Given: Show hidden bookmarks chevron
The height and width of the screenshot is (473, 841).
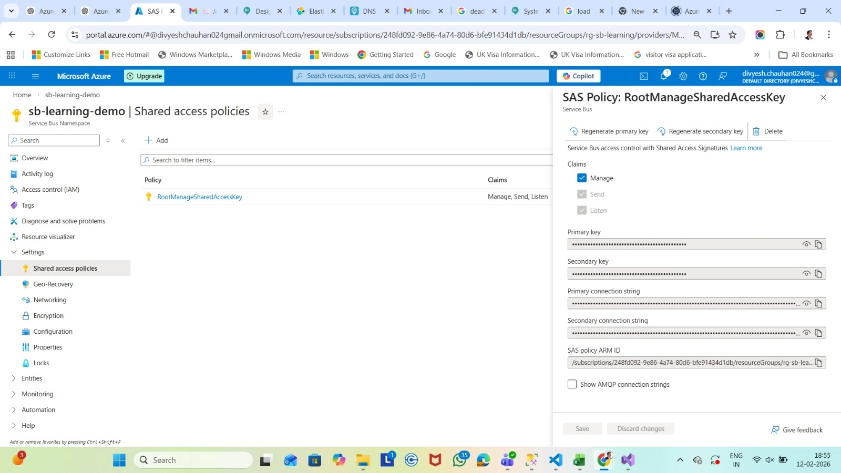Looking at the screenshot, I should (757, 55).
